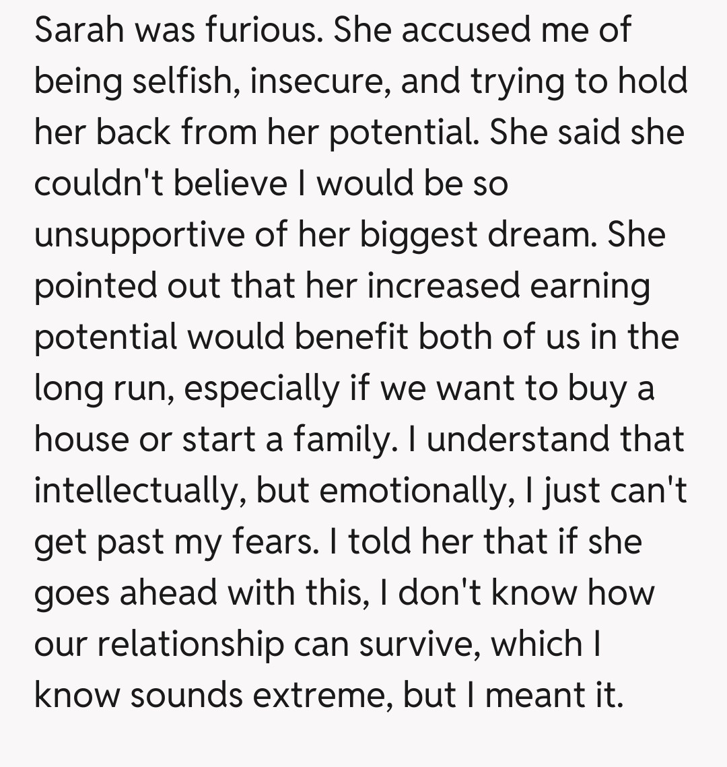The width and height of the screenshot is (727, 767).
Task: Click the word "relationship"
Action: tap(192, 644)
